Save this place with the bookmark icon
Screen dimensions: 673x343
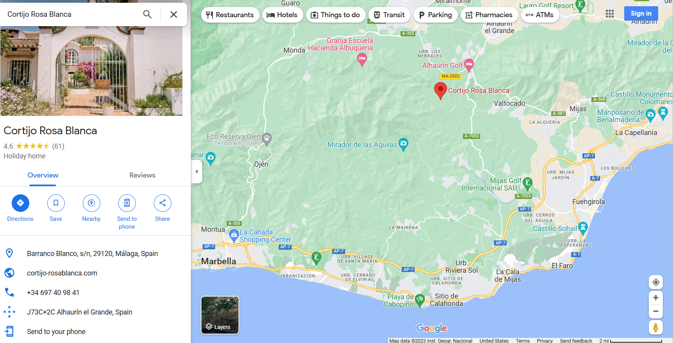click(56, 203)
